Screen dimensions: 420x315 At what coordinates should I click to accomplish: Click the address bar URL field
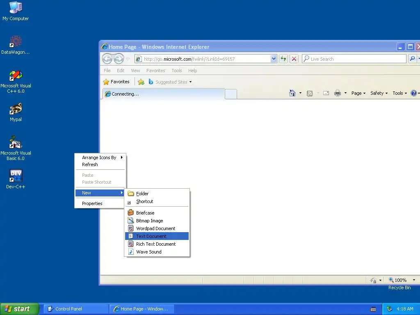(206, 59)
